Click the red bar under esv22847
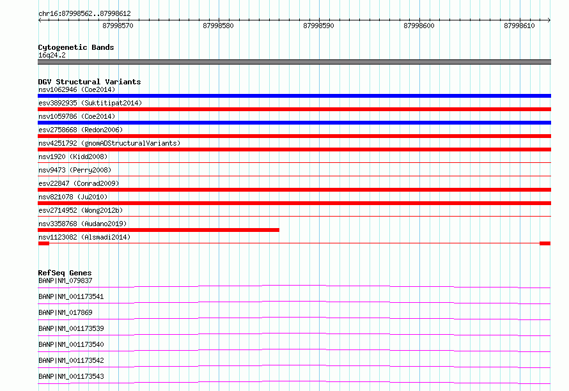This screenshot has height=391, width=569. [x=294, y=190]
